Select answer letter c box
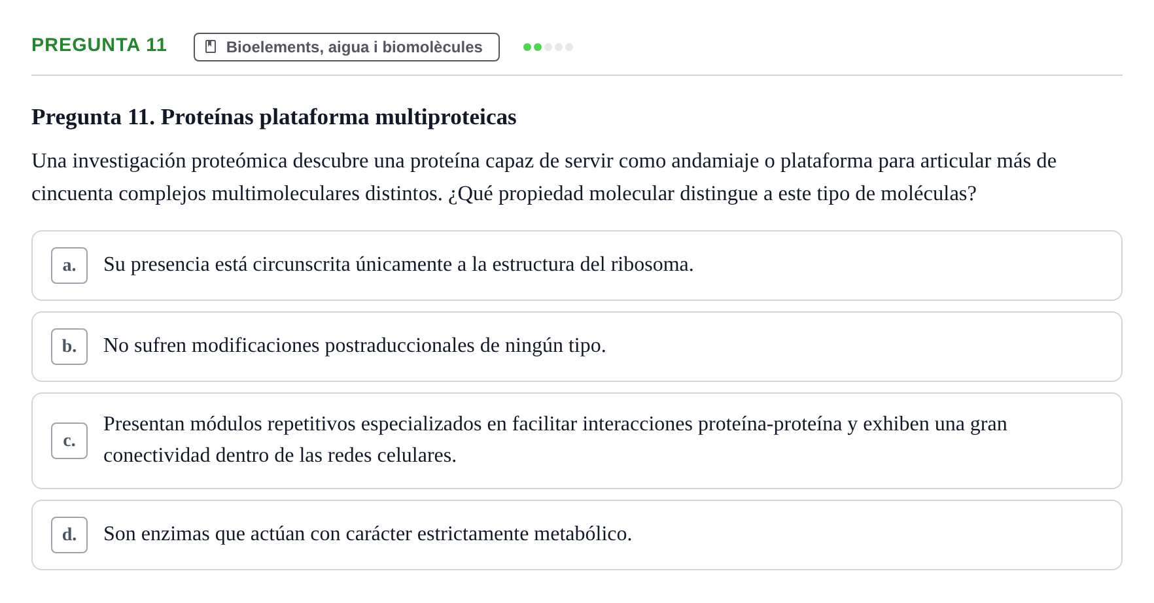The height and width of the screenshot is (603, 1154). tap(69, 441)
